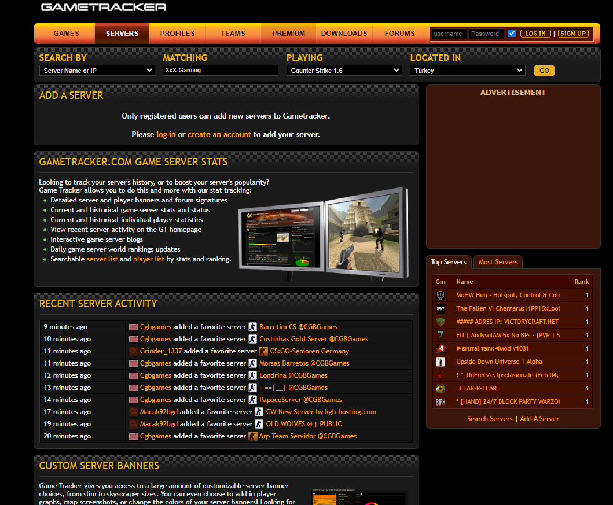Click Add A Server link in sidebar
The height and width of the screenshot is (505, 613).
(539, 419)
